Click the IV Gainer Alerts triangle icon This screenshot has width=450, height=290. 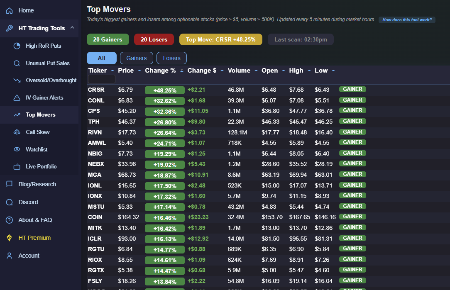pyautogui.click(x=17, y=97)
